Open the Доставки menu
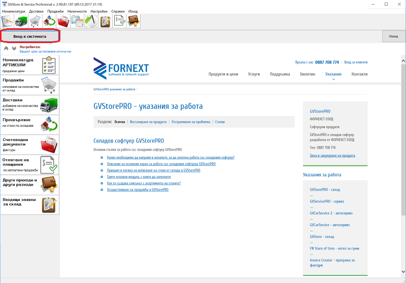The image size is (406, 283). [x=36, y=11]
